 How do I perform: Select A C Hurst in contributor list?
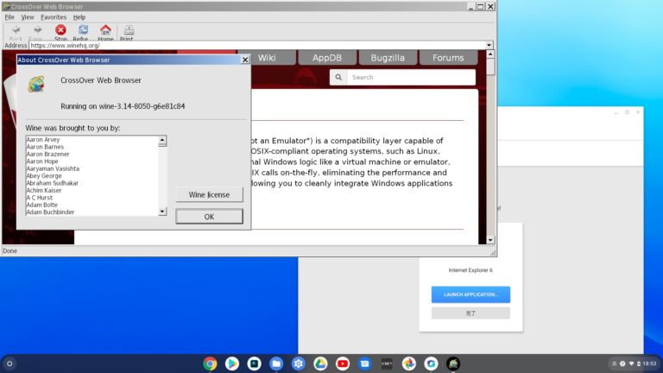coord(40,198)
